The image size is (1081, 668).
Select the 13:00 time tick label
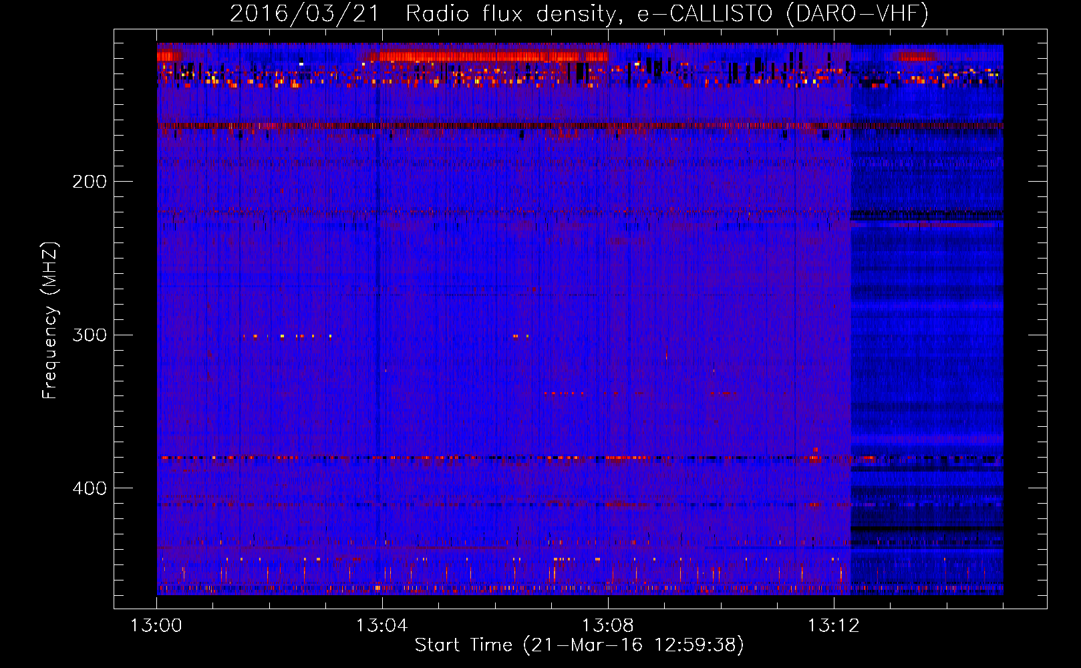click(x=156, y=626)
